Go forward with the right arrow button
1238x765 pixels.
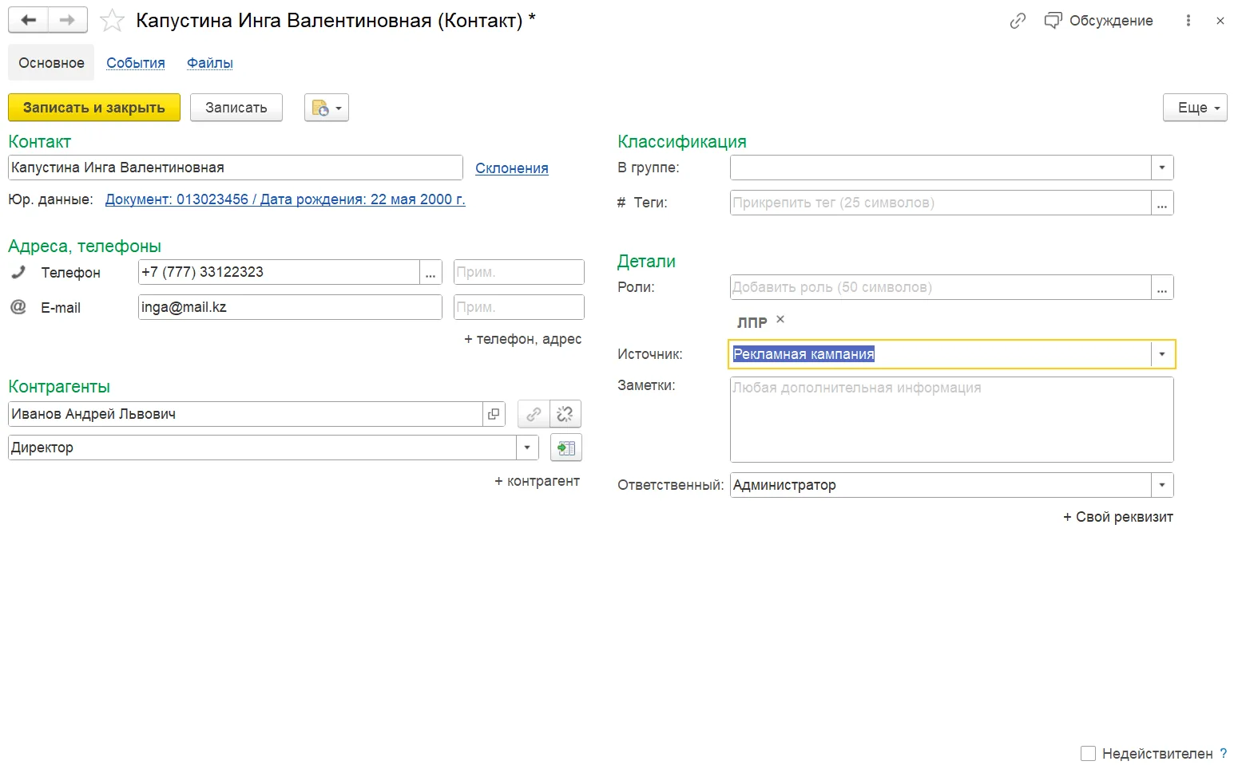[68, 20]
